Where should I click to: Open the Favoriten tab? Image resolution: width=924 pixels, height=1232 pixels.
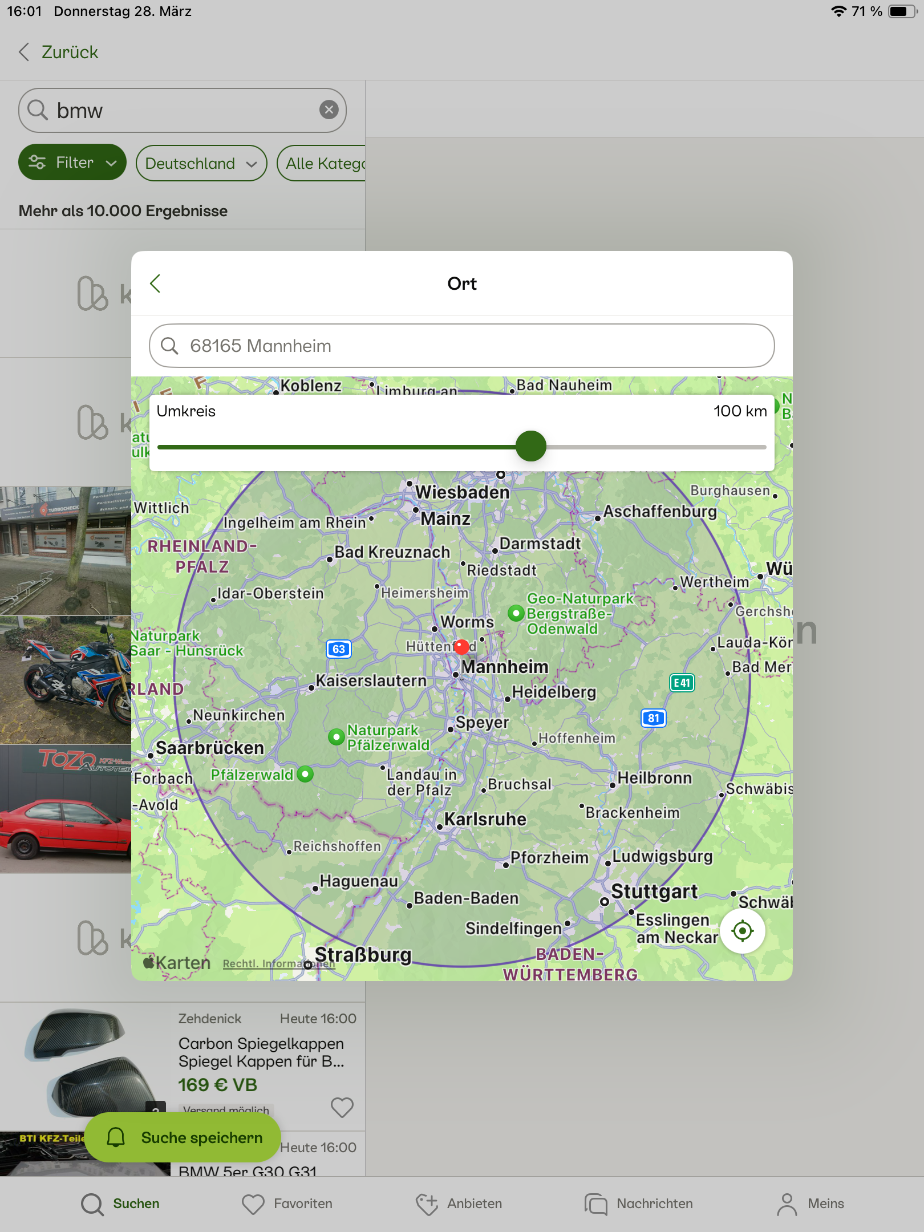coord(287,1203)
